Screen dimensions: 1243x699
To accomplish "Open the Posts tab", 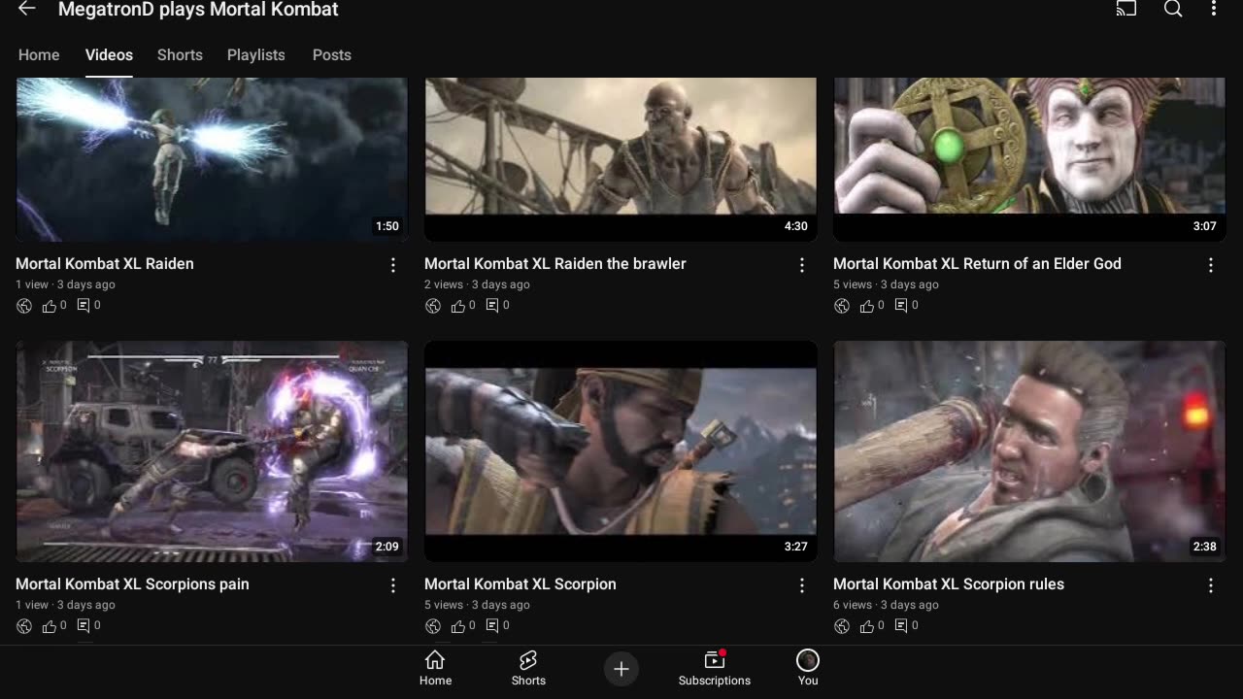I will 332,55.
